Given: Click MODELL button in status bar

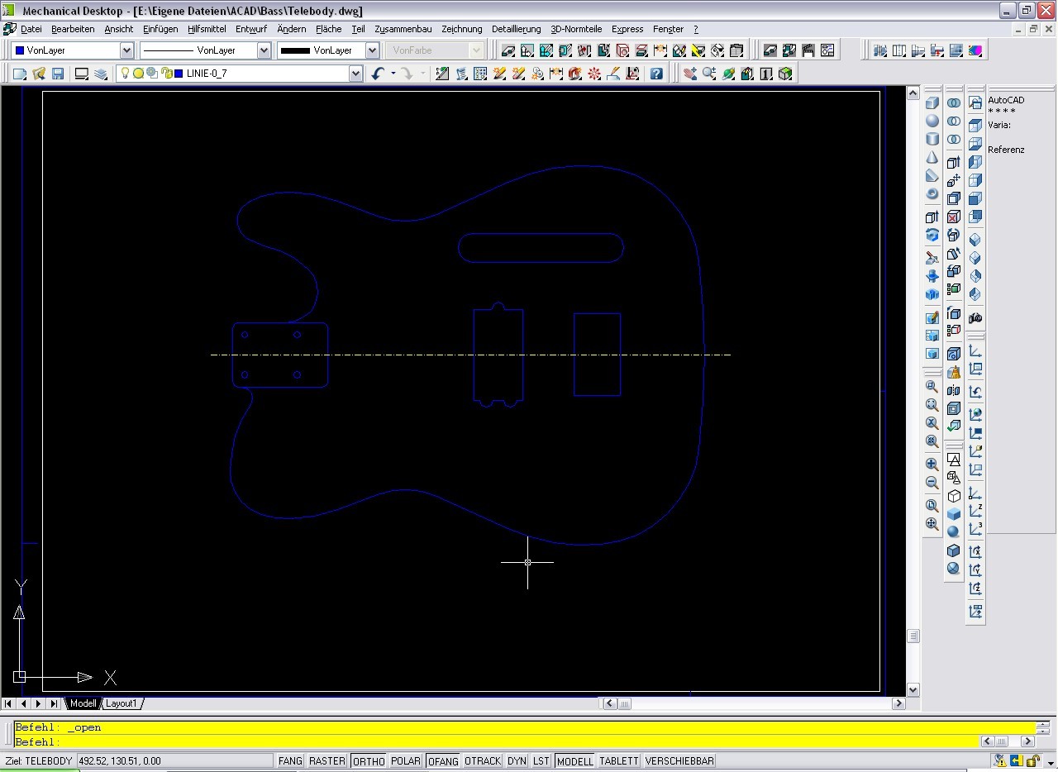Looking at the screenshot, I should click(x=574, y=761).
